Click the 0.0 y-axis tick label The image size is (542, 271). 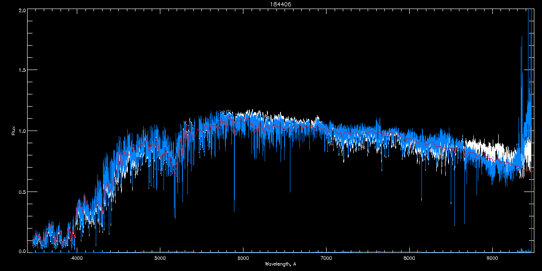click(22, 252)
